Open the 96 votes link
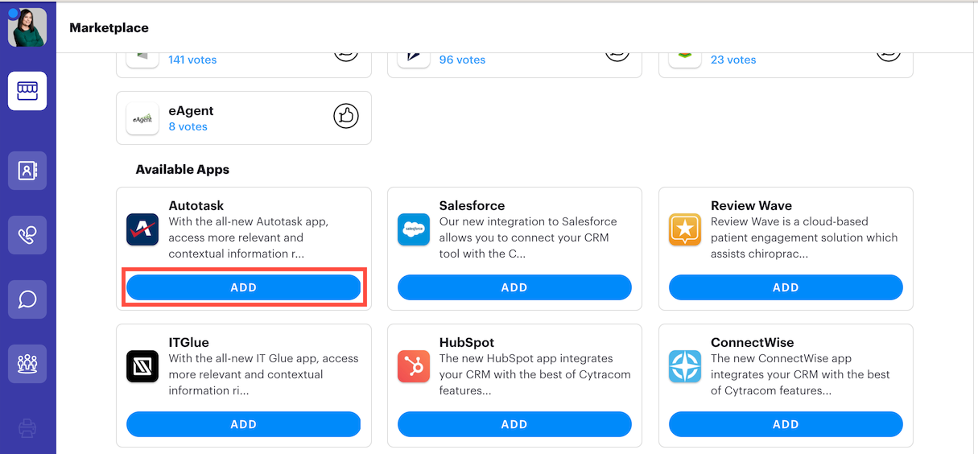The image size is (978, 454). (462, 60)
